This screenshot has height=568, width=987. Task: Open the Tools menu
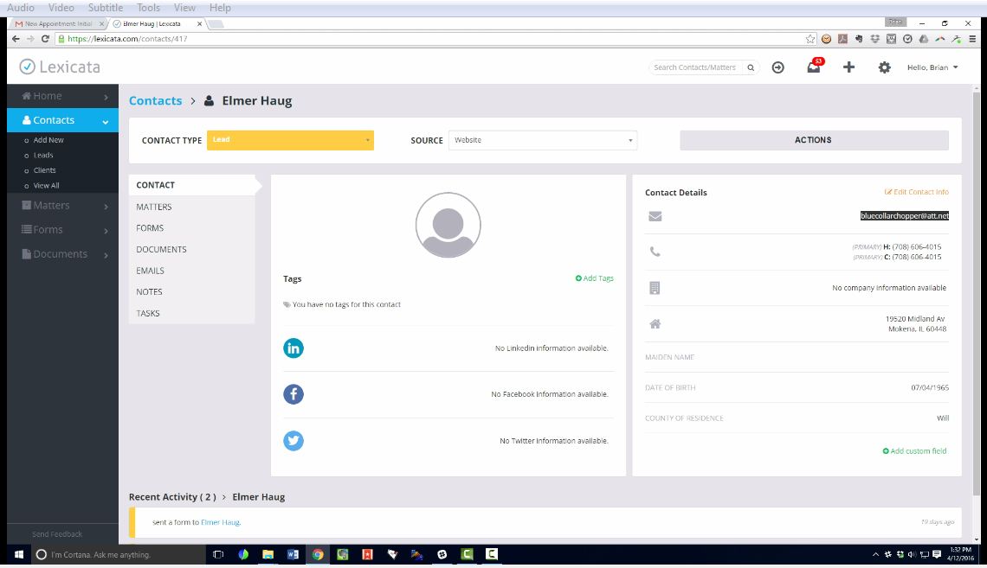(x=148, y=8)
